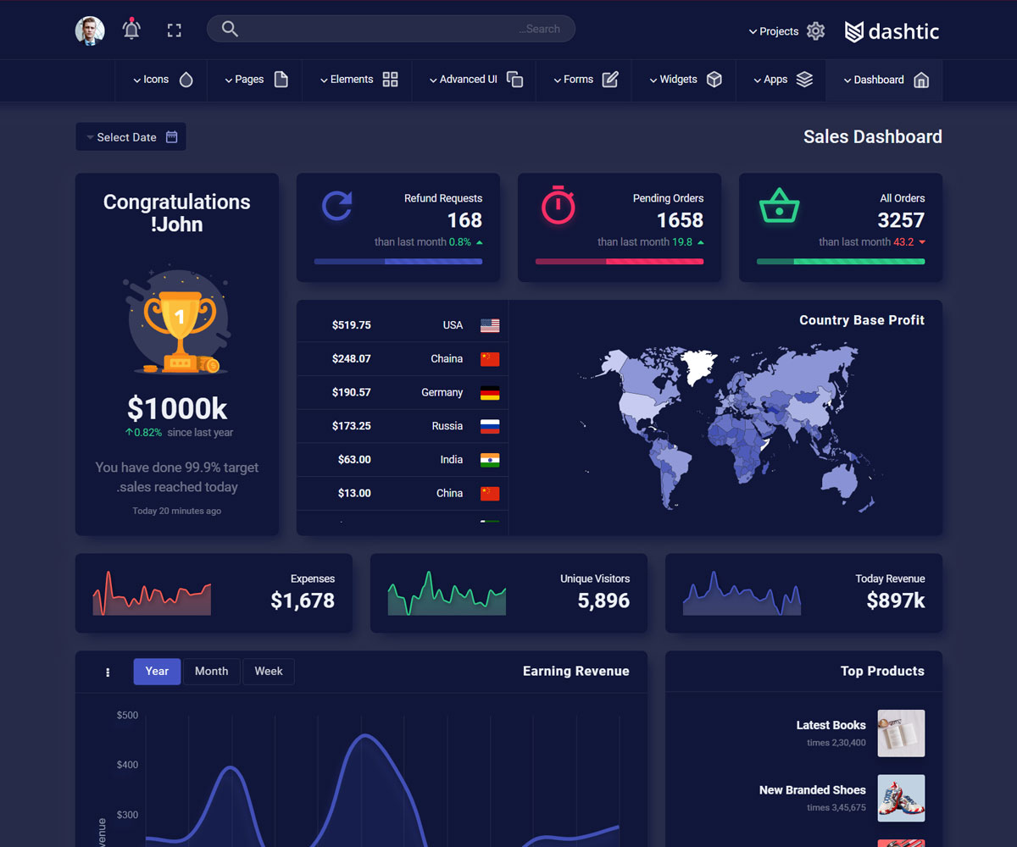Click the Widgets cube icon
This screenshot has height=847, width=1017.
point(714,80)
